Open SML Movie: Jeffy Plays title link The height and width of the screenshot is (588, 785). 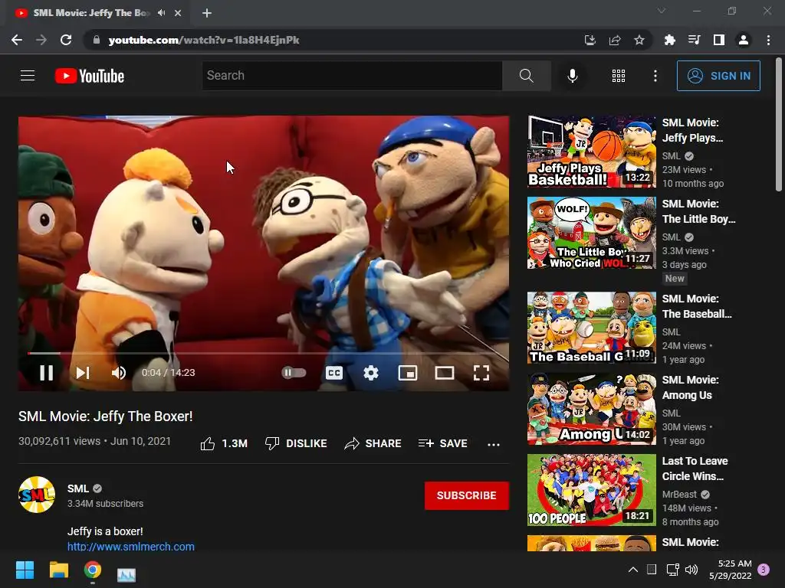(x=692, y=130)
